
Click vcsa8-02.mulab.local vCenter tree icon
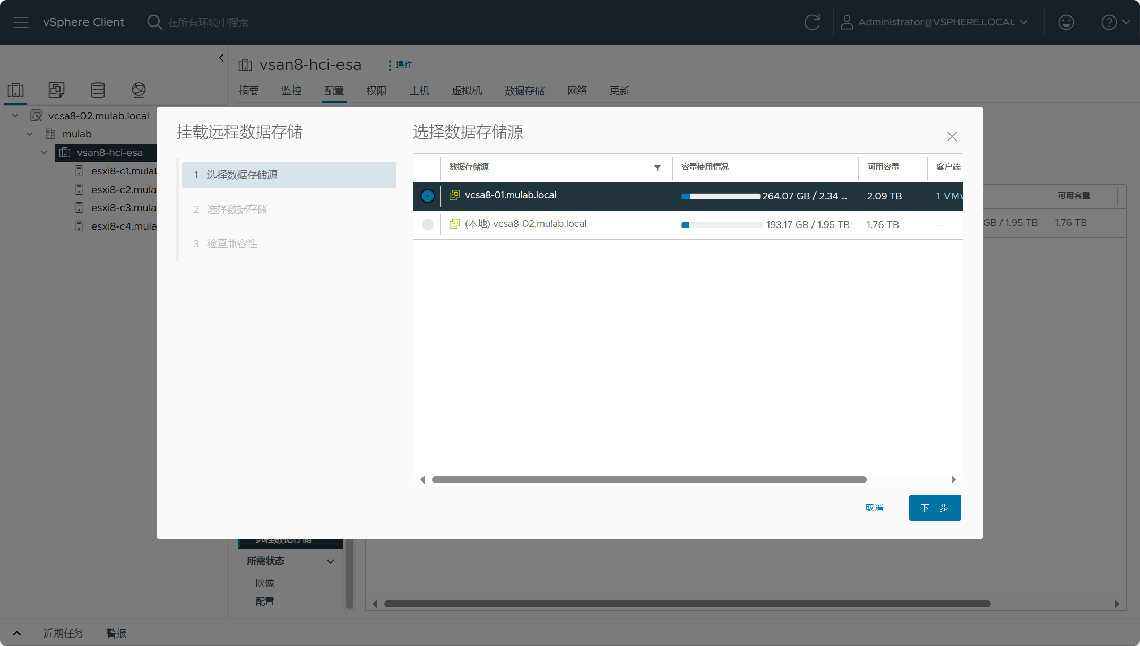point(36,116)
